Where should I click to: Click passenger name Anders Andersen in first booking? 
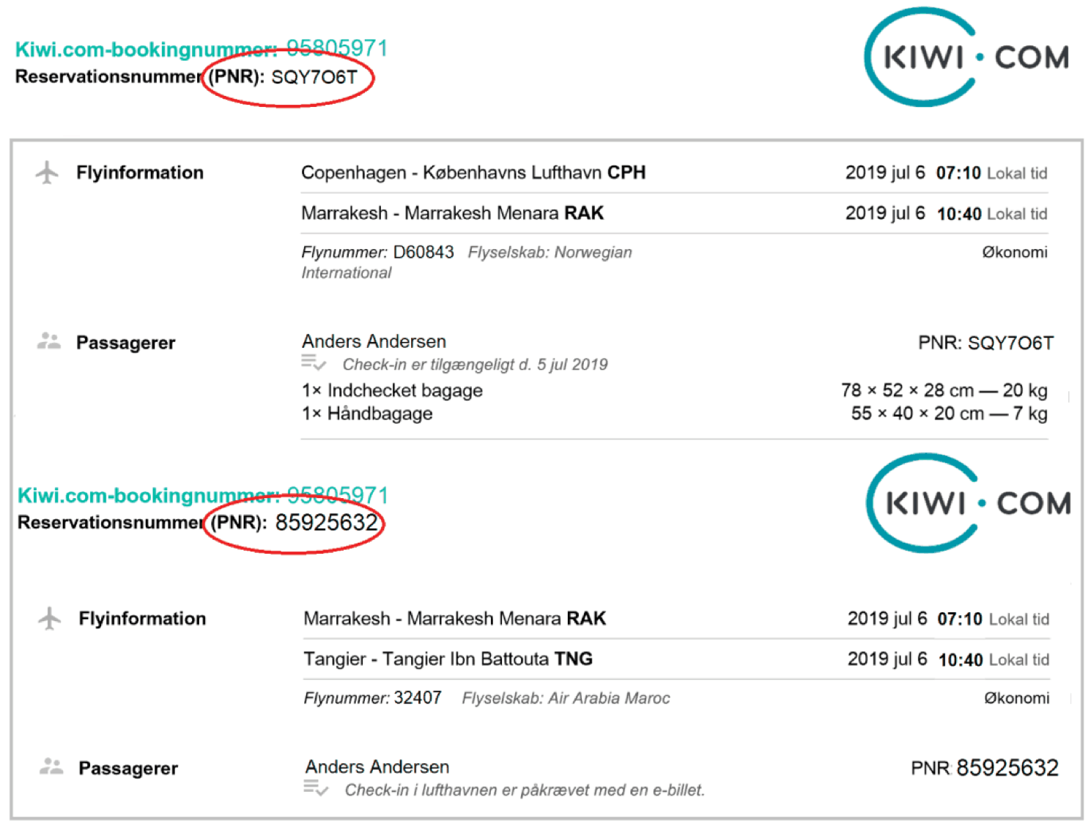[374, 341]
